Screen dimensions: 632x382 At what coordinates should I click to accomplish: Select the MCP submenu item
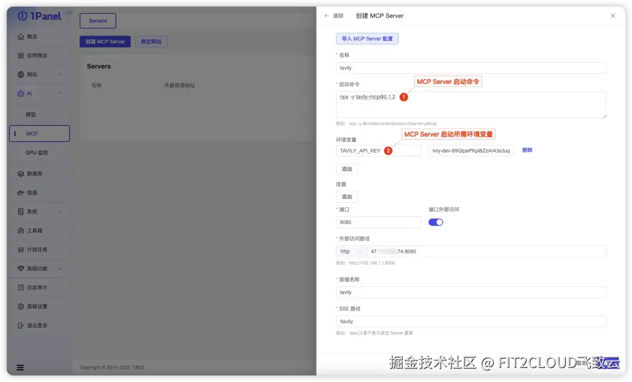[x=39, y=134]
